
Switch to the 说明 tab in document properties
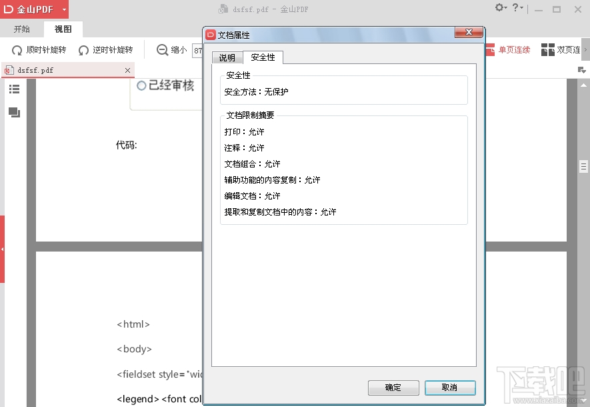pos(227,57)
